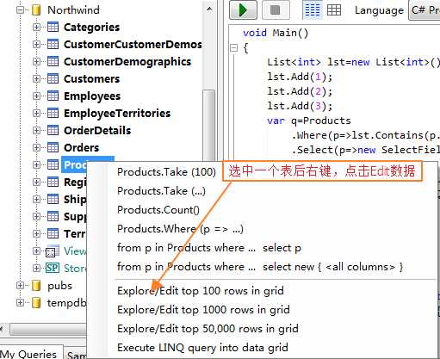Stop query execution with the square Stop button
The width and height of the screenshot is (440, 359).
click(x=276, y=10)
